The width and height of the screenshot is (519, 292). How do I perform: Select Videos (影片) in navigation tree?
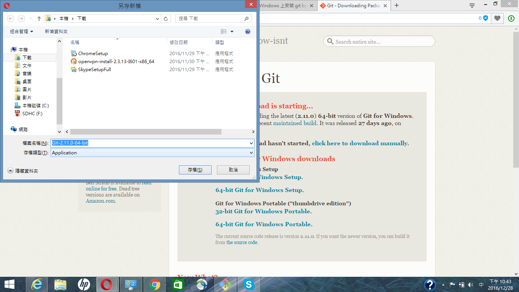point(27,98)
